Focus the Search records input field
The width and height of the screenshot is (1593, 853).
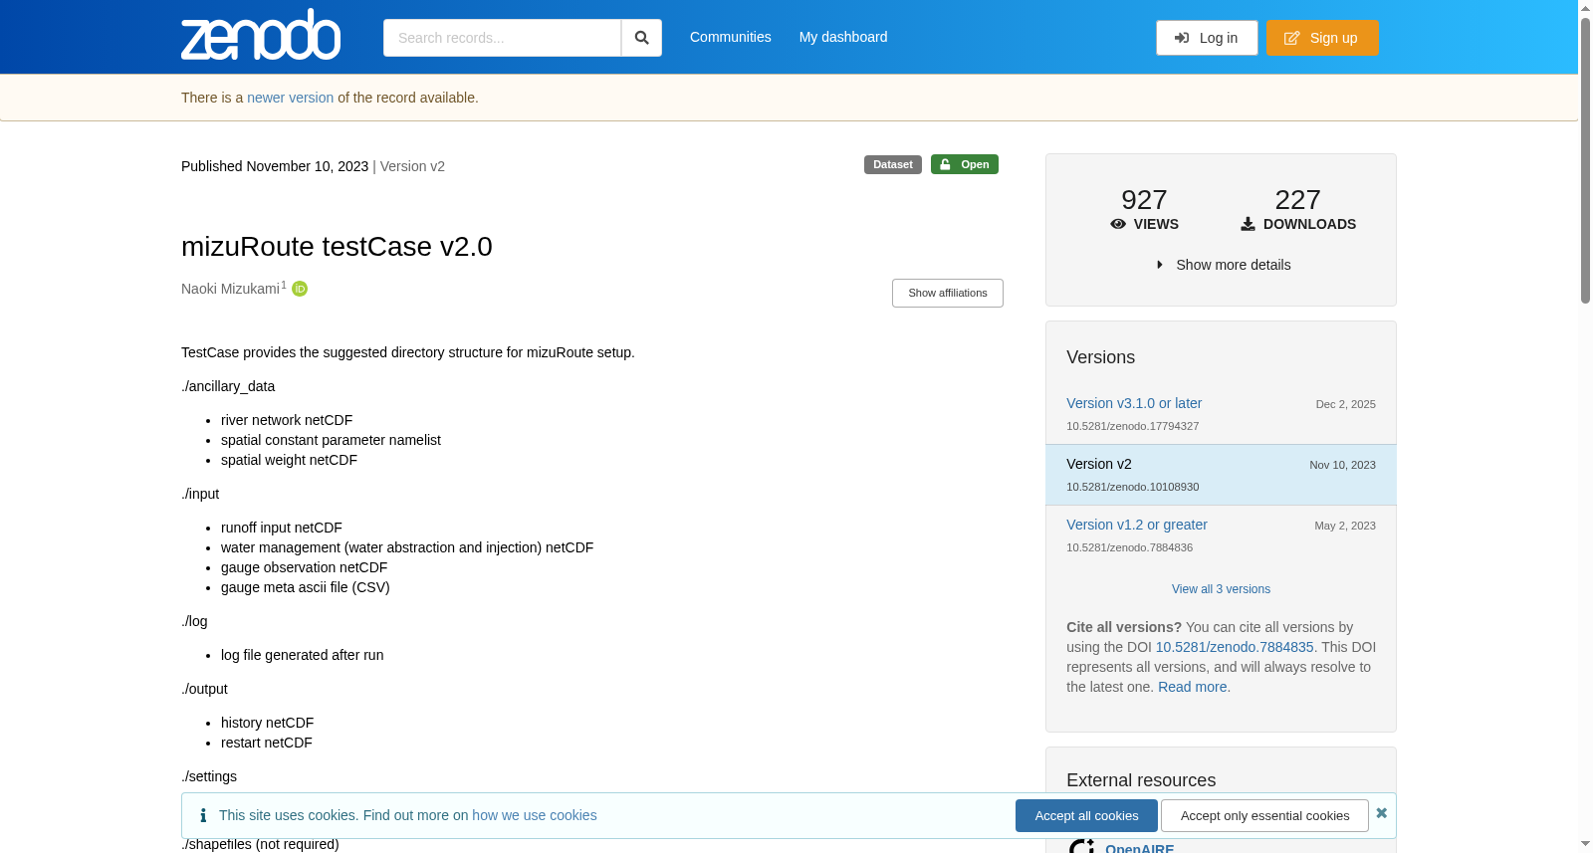click(502, 38)
